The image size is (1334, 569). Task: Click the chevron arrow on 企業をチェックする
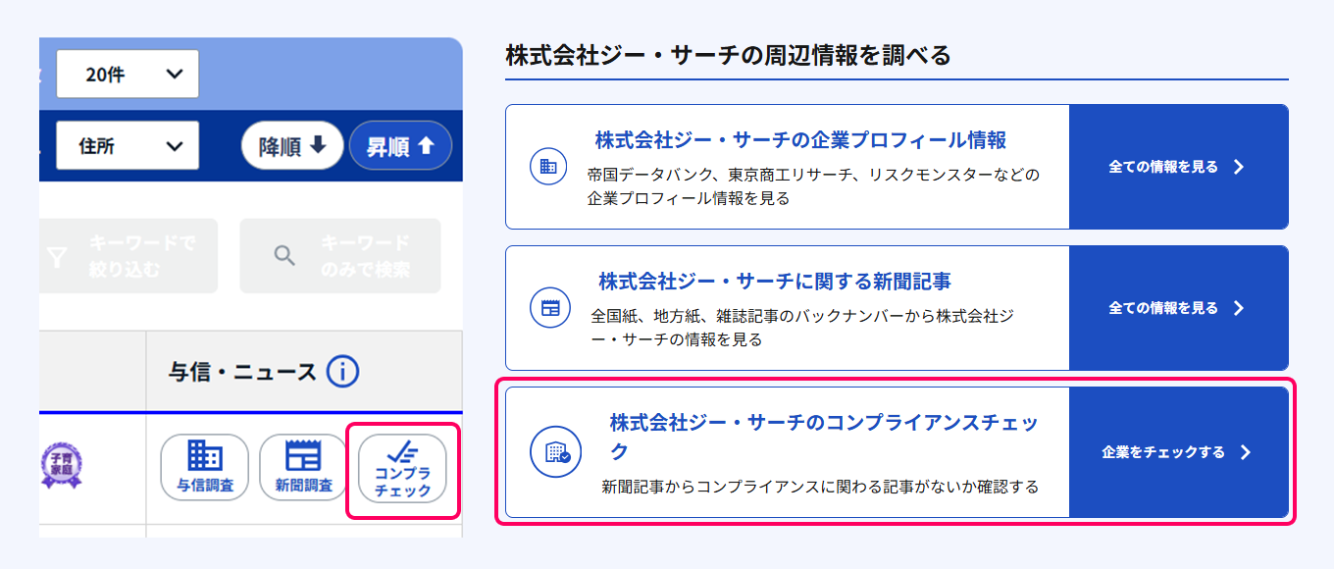pyautogui.click(x=1245, y=451)
